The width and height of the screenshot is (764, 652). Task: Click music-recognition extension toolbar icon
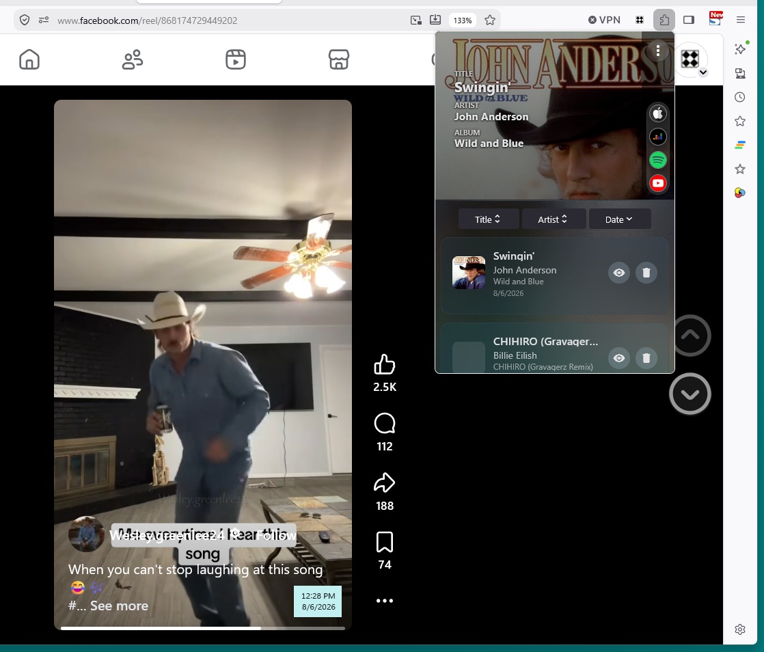click(x=639, y=20)
